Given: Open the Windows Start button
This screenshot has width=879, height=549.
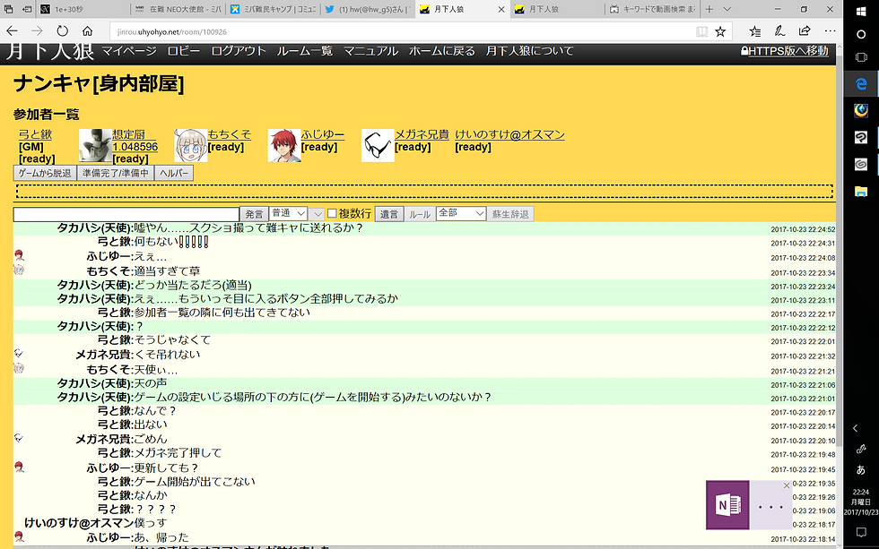Looking at the screenshot, I should point(861,11).
